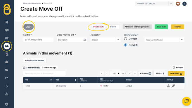Open the handshake deals icon in sidebar

[x=7, y=30]
